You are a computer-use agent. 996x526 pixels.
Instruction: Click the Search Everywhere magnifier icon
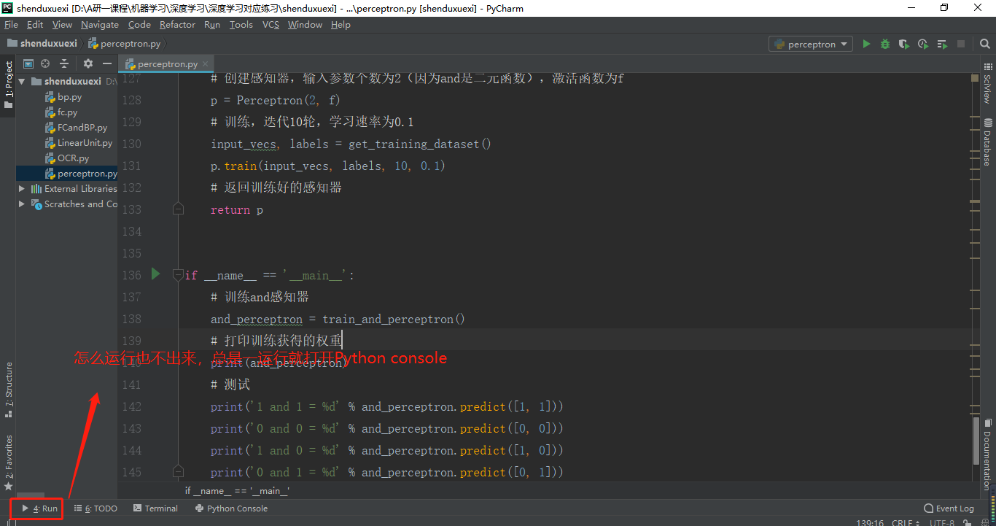[985, 43]
